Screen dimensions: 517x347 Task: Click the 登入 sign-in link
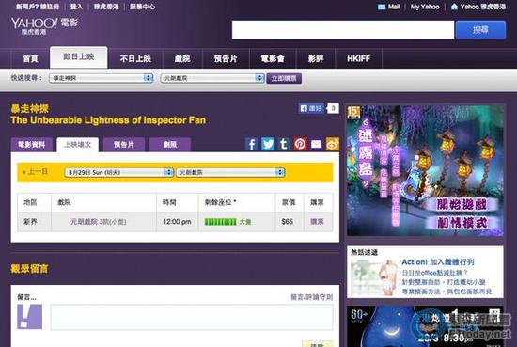point(76,7)
